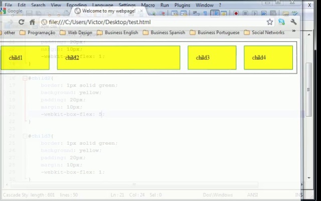Close the 'Welcome to my webpage!' tab
321x201 pixels.
coord(141,11)
